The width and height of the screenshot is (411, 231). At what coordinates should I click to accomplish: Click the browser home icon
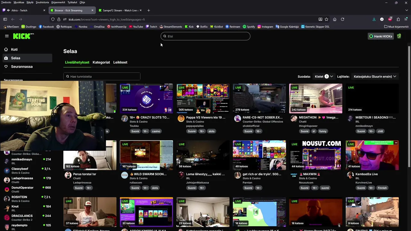click(x=335, y=19)
